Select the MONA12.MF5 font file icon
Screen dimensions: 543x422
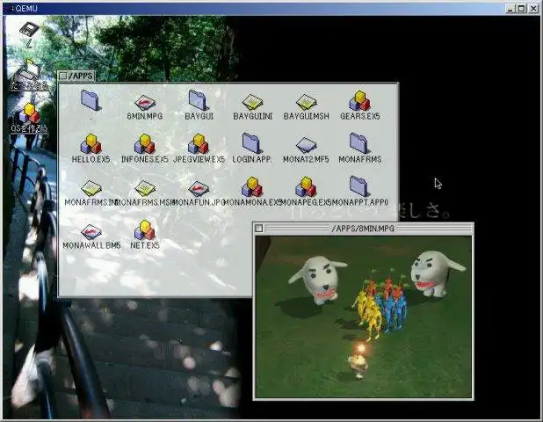click(x=307, y=145)
